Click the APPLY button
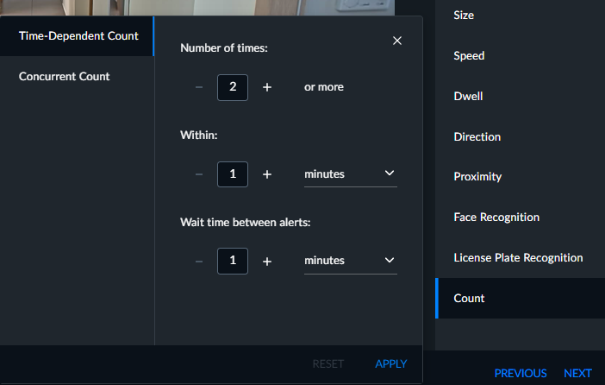Screen dimensions: 605x385 pyautogui.click(x=391, y=363)
